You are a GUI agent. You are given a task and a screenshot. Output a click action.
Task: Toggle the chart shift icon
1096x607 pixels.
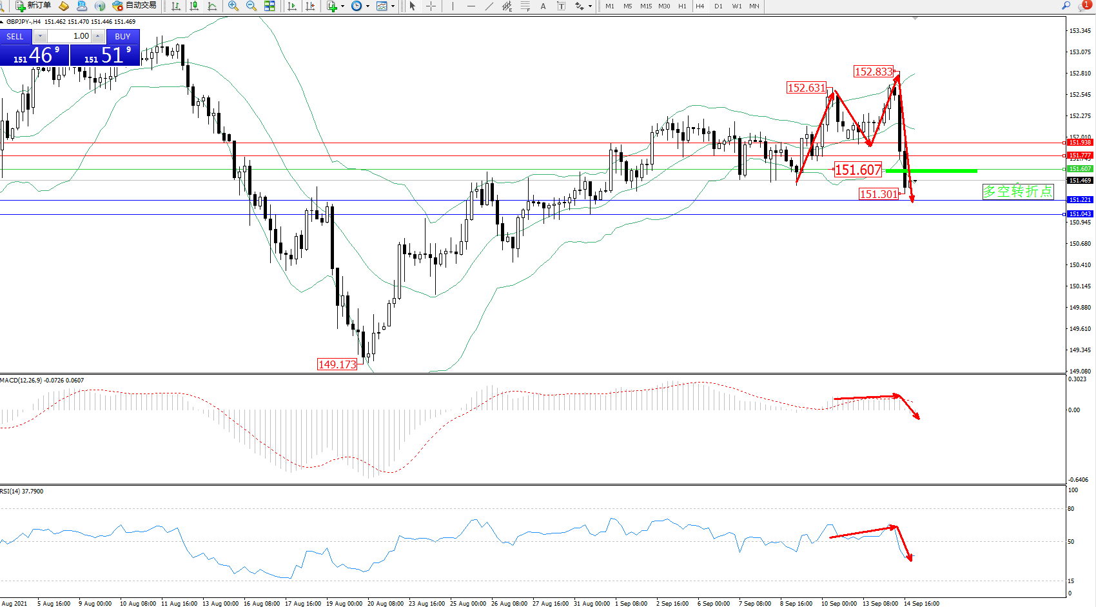click(x=310, y=6)
